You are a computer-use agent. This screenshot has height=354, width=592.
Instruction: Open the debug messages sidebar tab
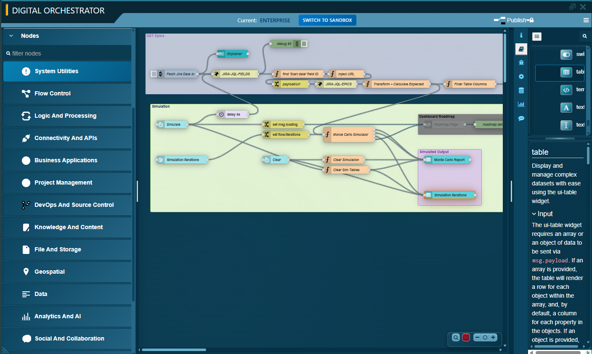(521, 63)
